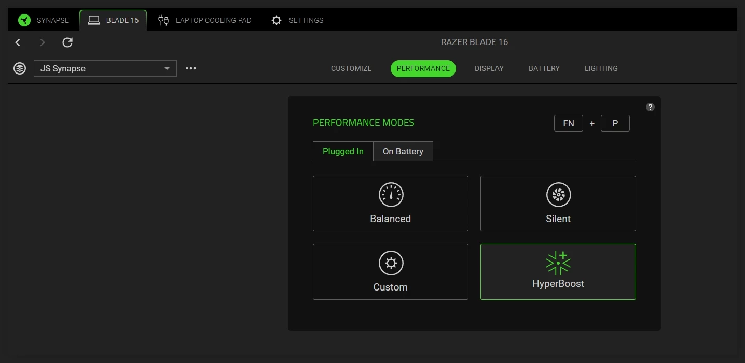745x363 pixels.
Task: Open the Battery section
Action: [544, 68]
